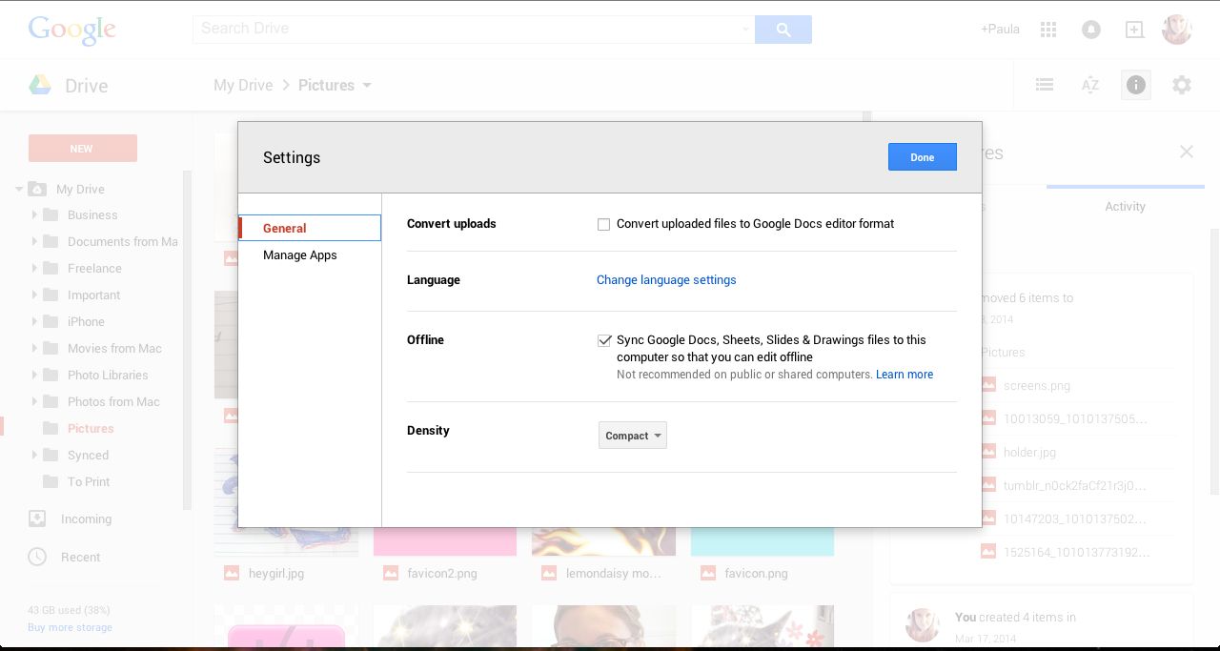This screenshot has width=1220, height=651.
Task: Open the Drive settings gear icon
Action: [x=1182, y=85]
